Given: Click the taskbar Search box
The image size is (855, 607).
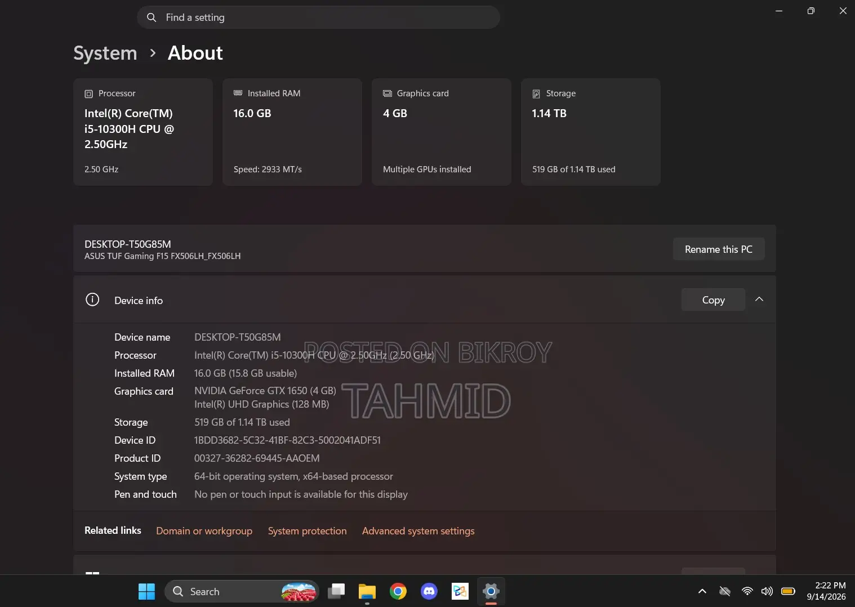Looking at the screenshot, I should click(242, 591).
